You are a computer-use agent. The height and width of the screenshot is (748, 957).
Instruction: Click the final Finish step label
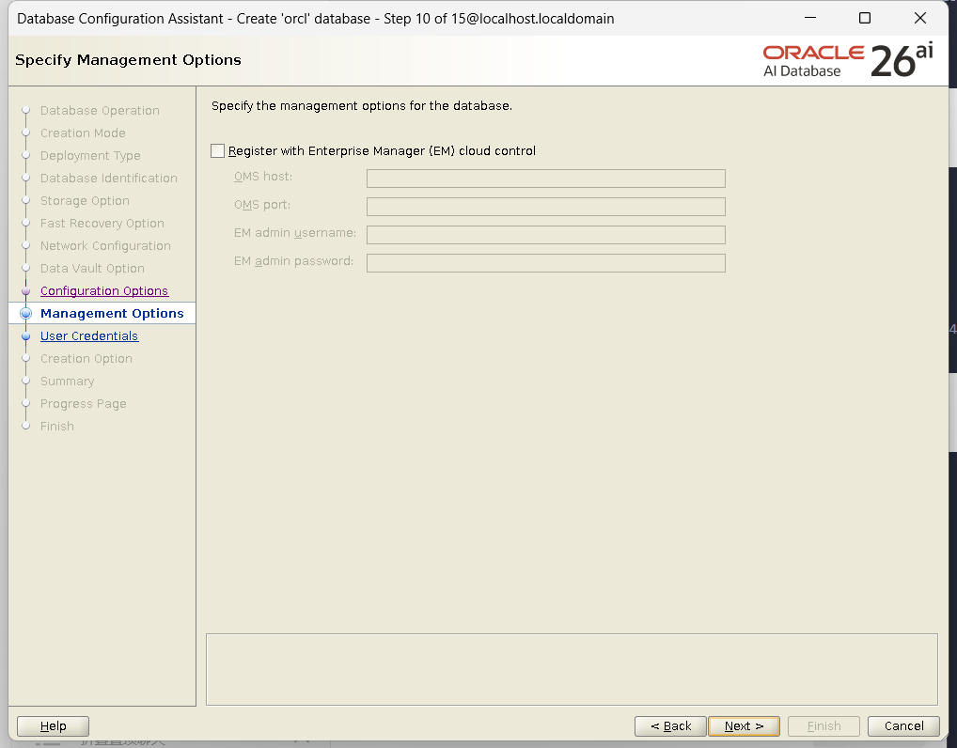pos(56,427)
